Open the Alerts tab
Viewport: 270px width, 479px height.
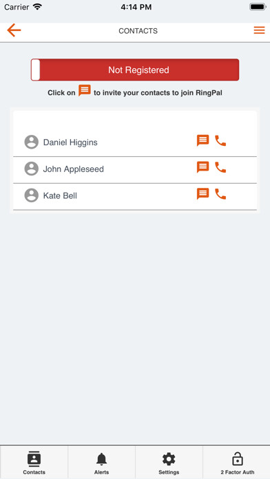(101, 462)
